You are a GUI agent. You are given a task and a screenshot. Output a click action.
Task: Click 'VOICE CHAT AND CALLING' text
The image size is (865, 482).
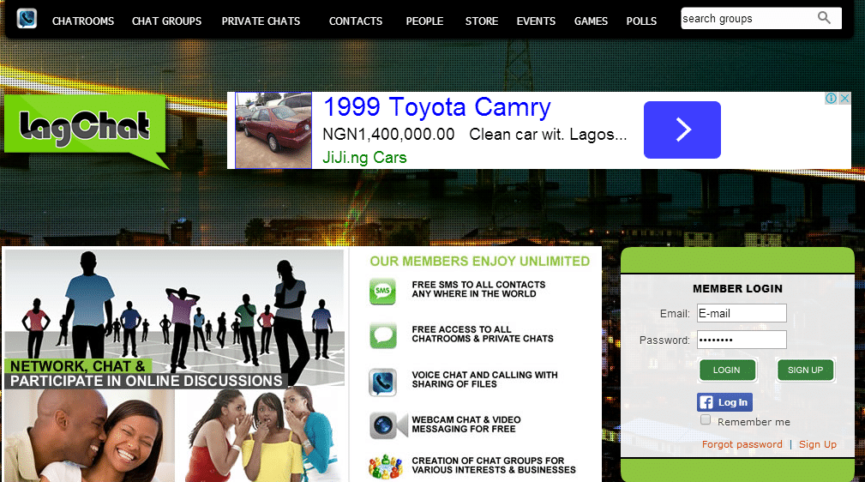click(485, 379)
